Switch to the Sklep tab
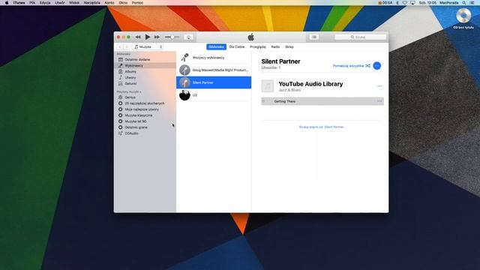 289,46
